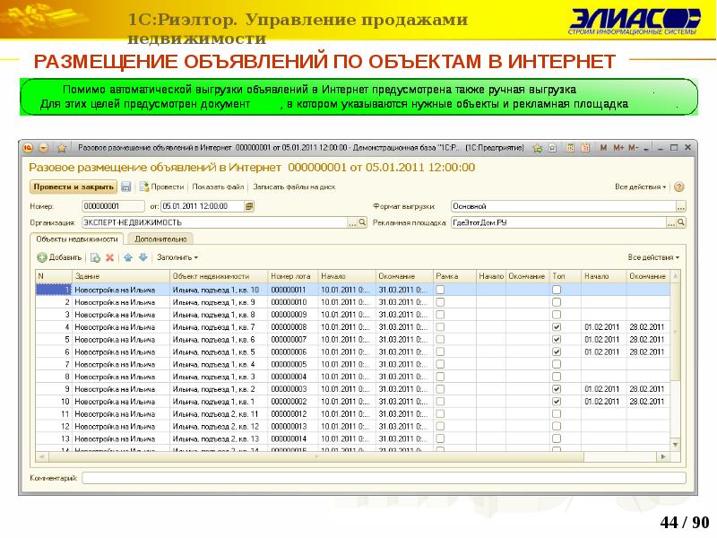The image size is (717, 538).
Task: Move row up with blue arrow
Action: click(x=128, y=257)
